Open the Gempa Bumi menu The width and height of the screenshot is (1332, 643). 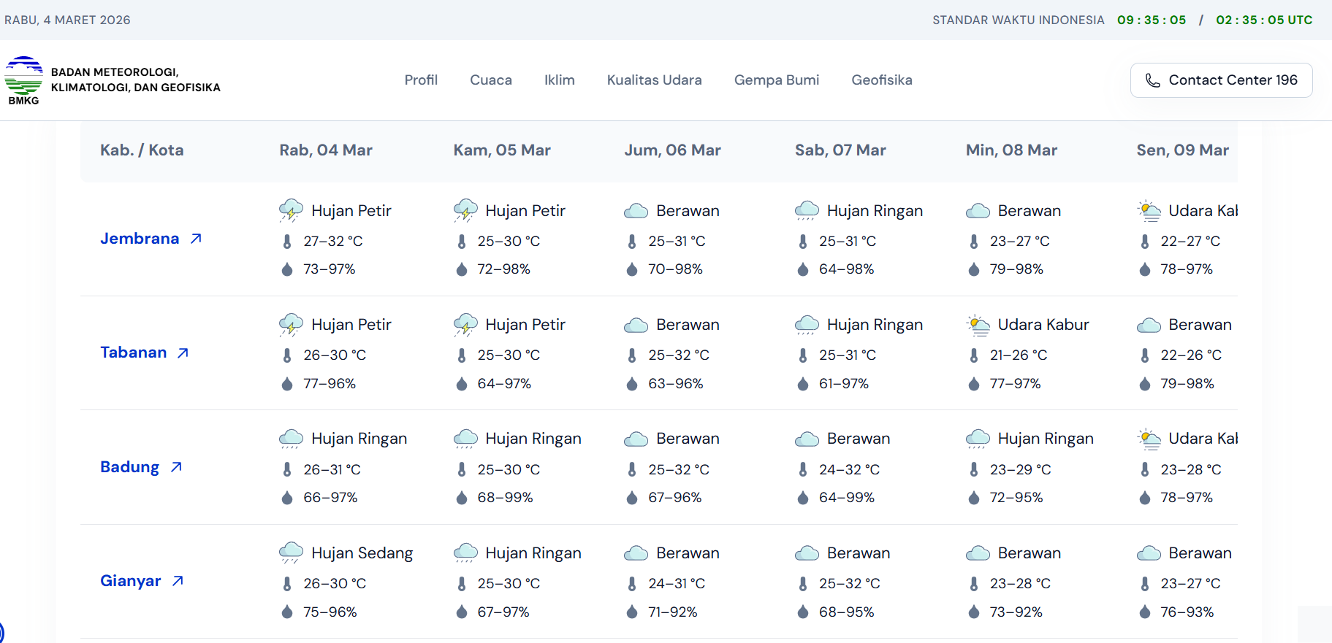(776, 80)
